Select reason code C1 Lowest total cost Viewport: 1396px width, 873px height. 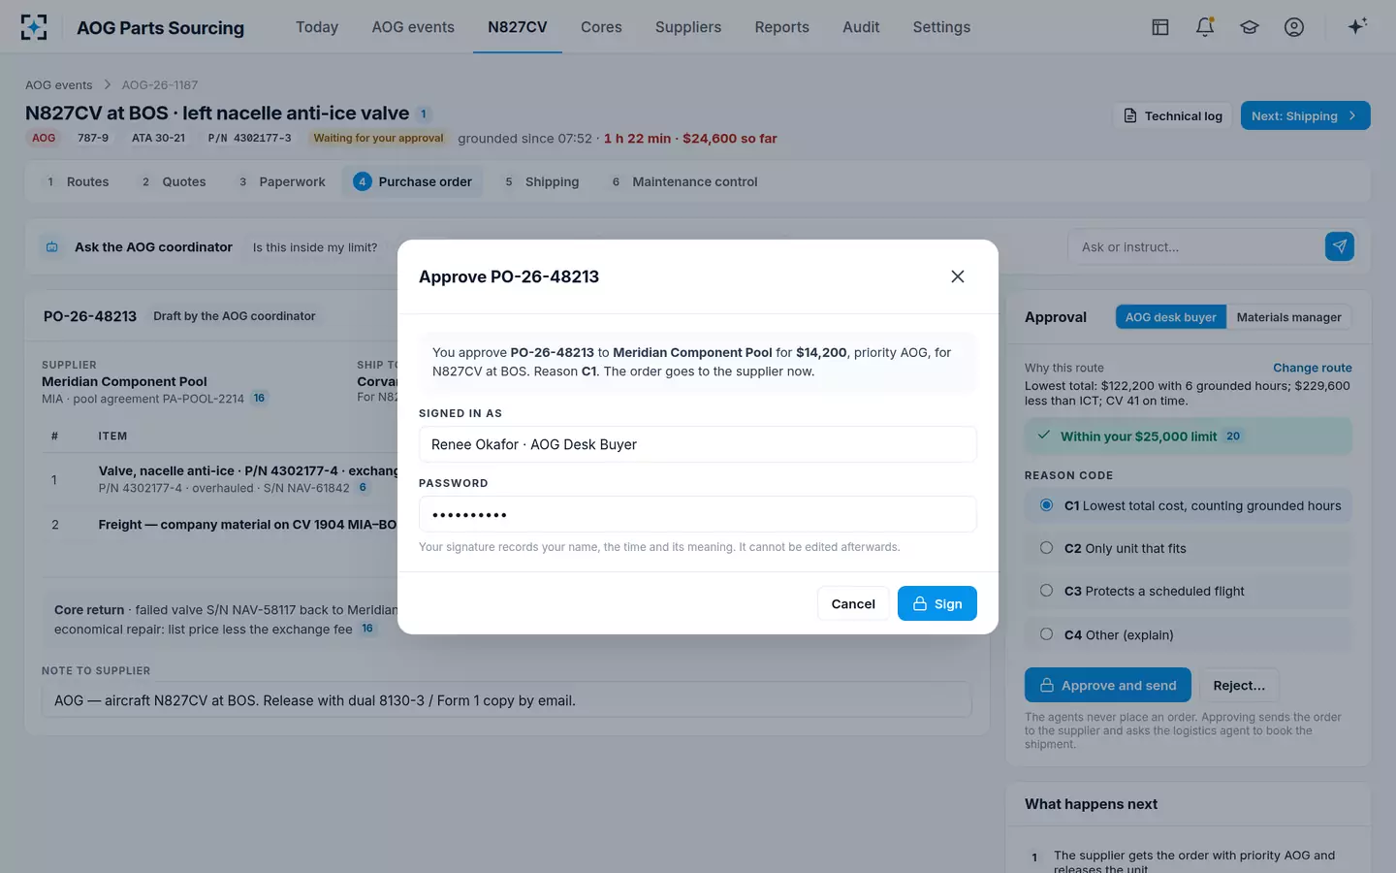click(1189, 505)
